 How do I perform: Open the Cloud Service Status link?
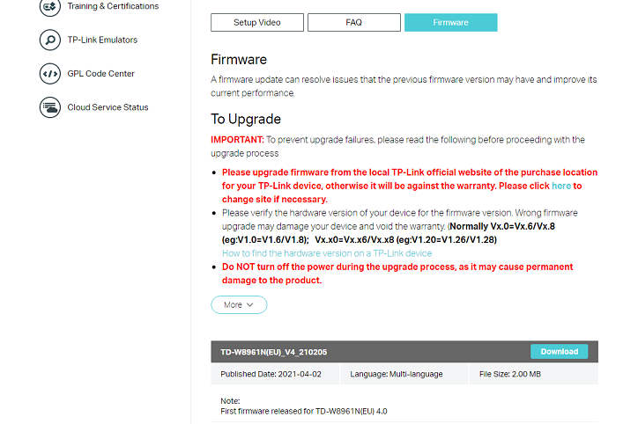click(x=108, y=107)
